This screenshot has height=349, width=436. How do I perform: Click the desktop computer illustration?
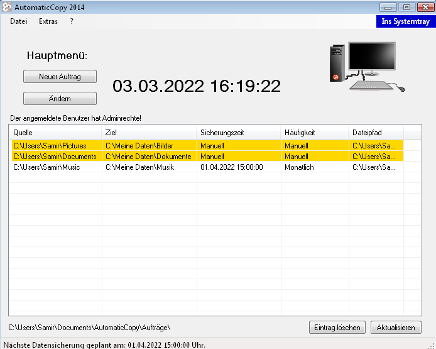(x=367, y=67)
